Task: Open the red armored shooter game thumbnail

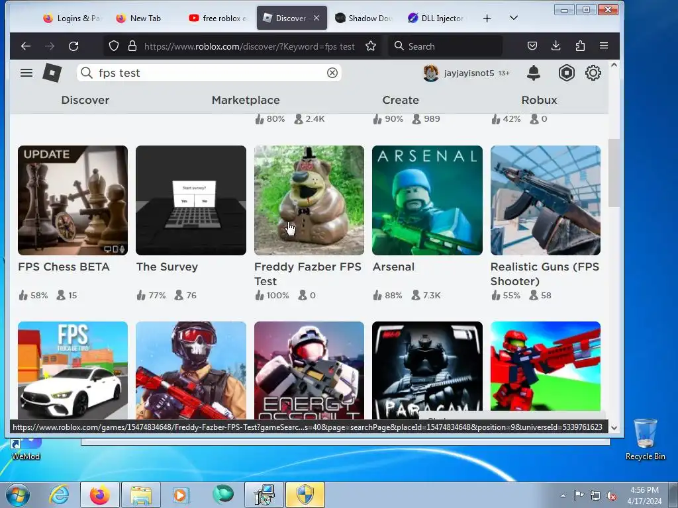Action: point(546,367)
